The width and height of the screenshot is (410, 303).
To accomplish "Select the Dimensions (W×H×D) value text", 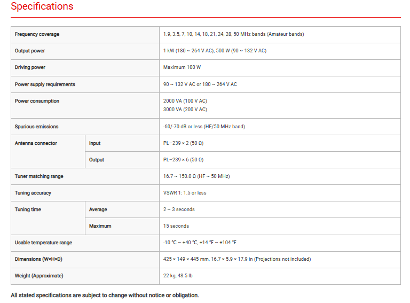I will click(x=236, y=259).
